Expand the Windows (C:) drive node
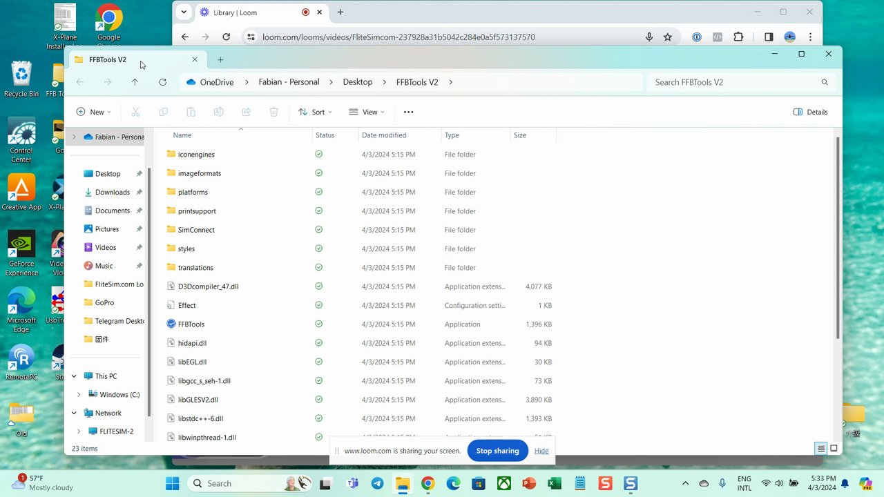Image resolution: width=884 pixels, height=497 pixels. (x=79, y=395)
